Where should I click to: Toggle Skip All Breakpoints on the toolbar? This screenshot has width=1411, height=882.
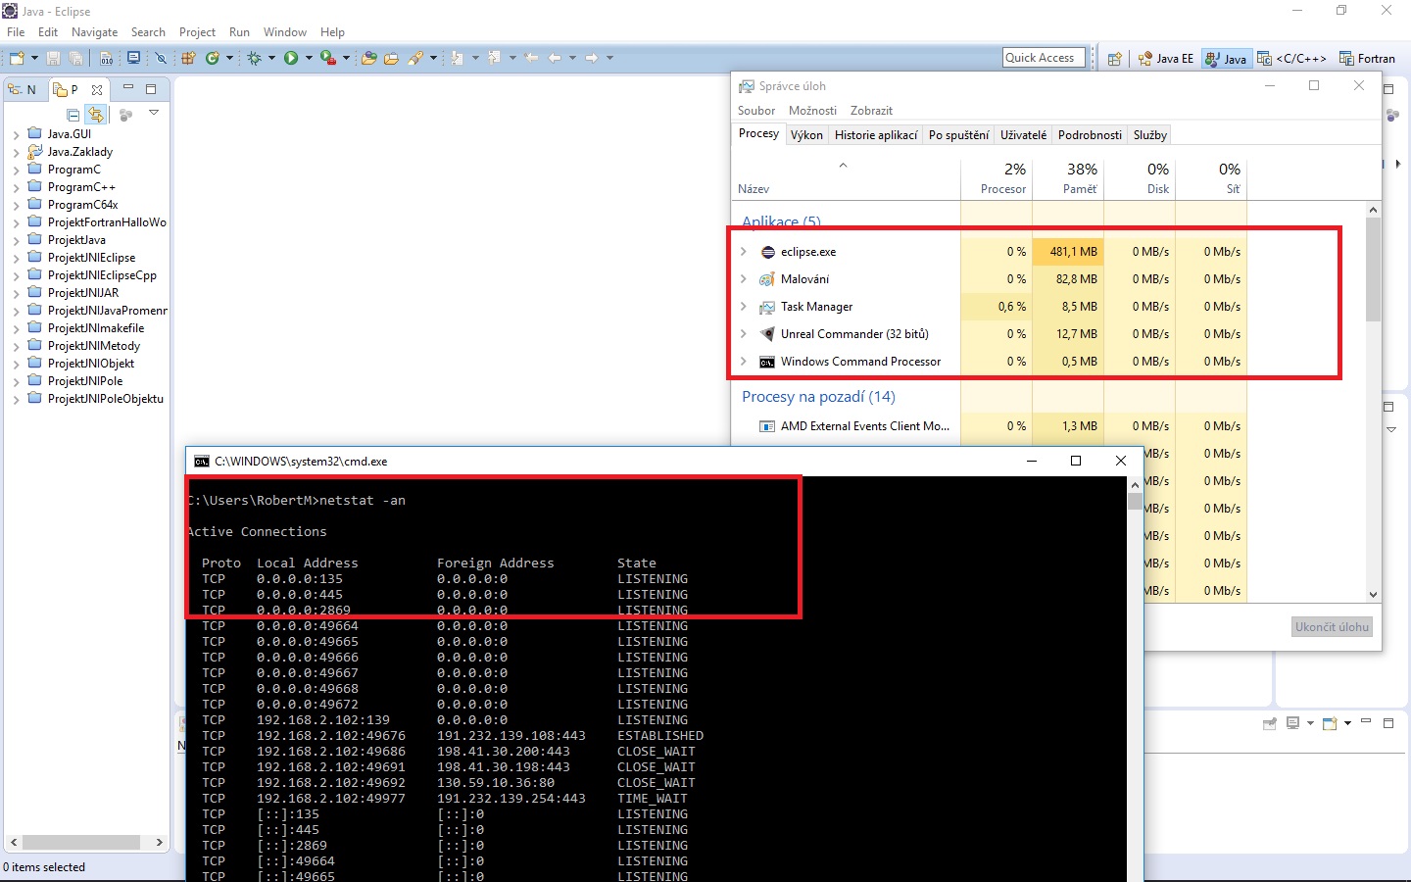pyautogui.click(x=161, y=58)
